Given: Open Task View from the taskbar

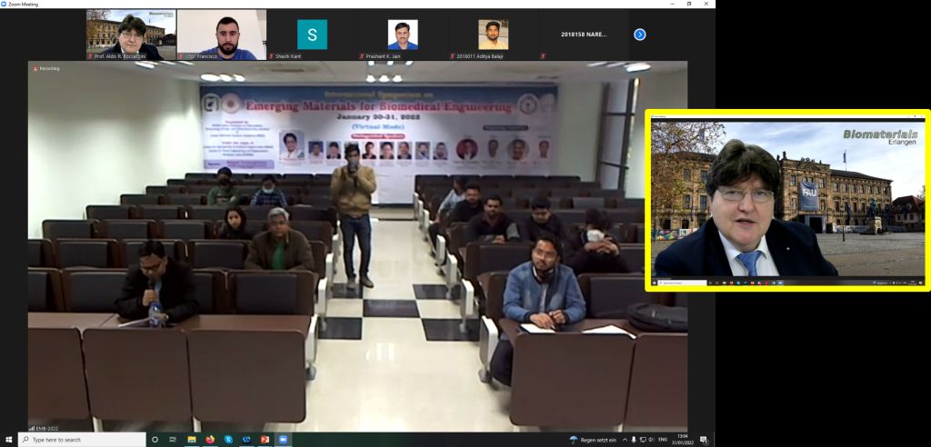Looking at the screenshot, I should click(x=173, y=440).
